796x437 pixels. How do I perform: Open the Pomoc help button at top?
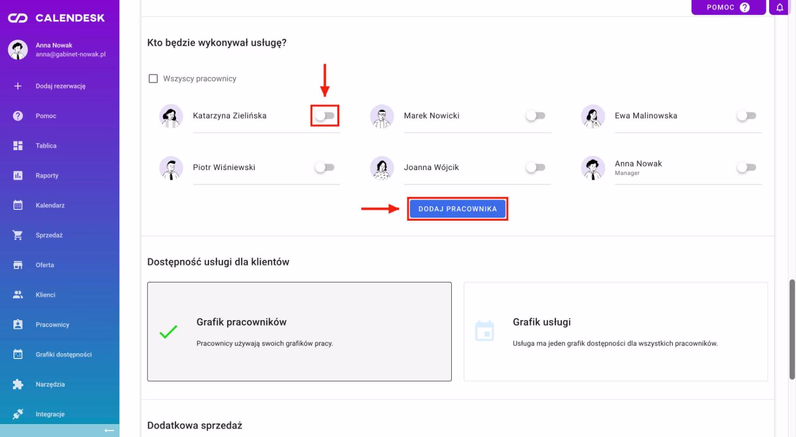pos(728,8)
